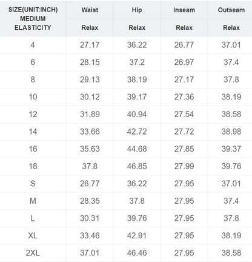Click the Hip column header
Viewport: 252px width, 262px height.
(x=137, y=10)
